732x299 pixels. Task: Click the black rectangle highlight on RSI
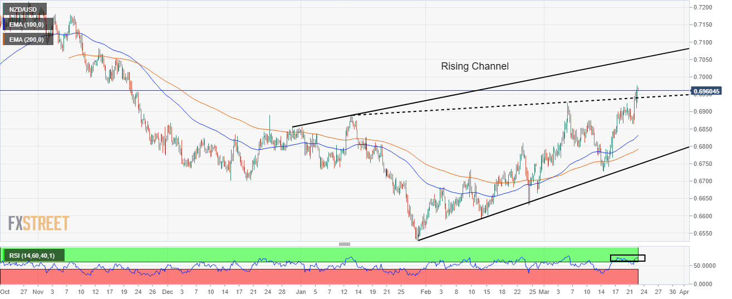pyautogui.click(x=627, y=258)
